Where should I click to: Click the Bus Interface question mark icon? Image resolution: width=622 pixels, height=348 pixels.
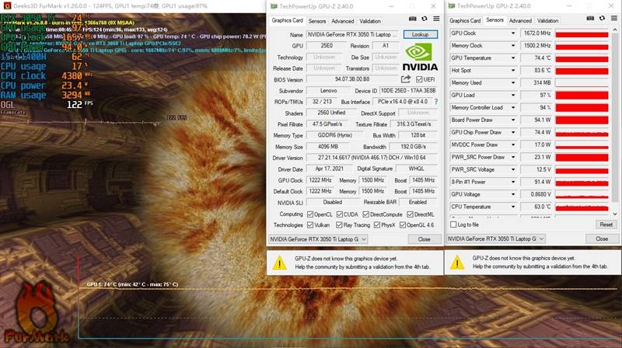(x=436, y=102)
